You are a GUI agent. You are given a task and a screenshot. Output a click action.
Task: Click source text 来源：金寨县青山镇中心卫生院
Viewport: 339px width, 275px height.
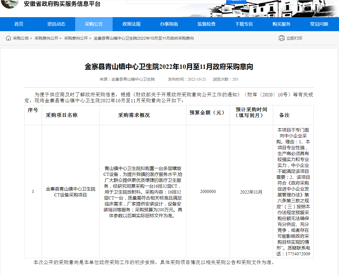(x=127, y=79)
